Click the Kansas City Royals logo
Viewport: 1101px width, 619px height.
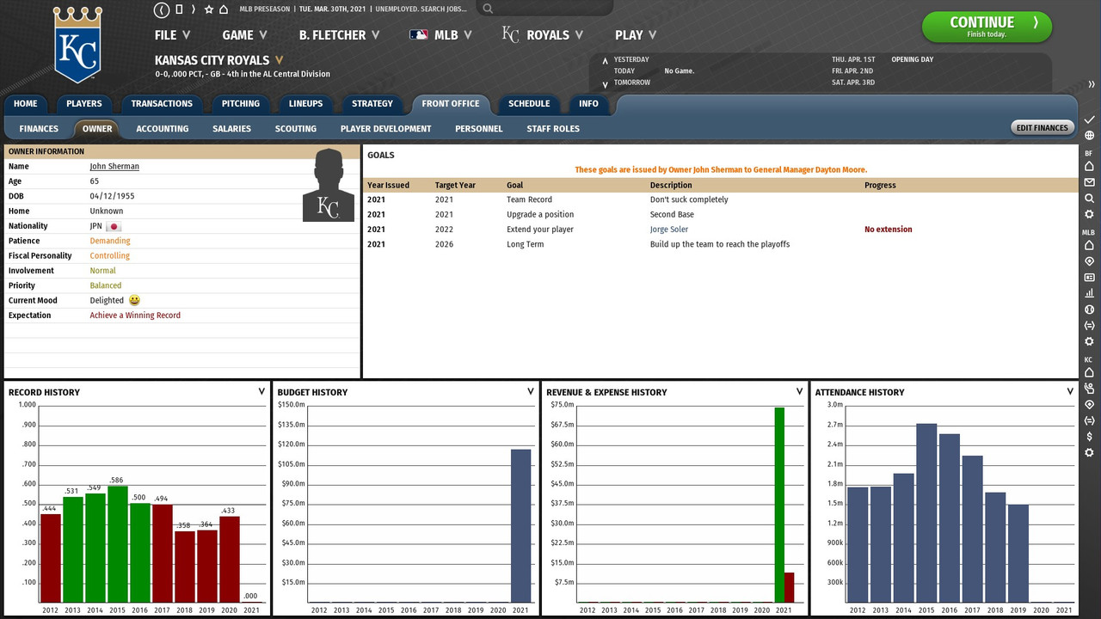[x=78, y=44]
